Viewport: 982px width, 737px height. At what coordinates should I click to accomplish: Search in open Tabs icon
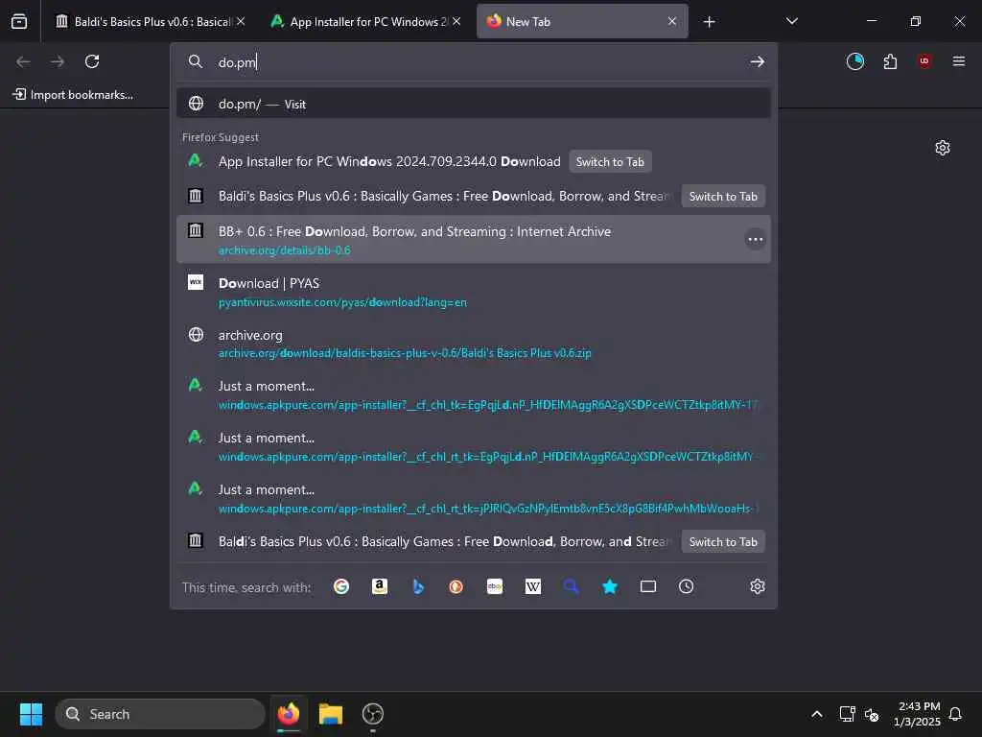[648, 586]
